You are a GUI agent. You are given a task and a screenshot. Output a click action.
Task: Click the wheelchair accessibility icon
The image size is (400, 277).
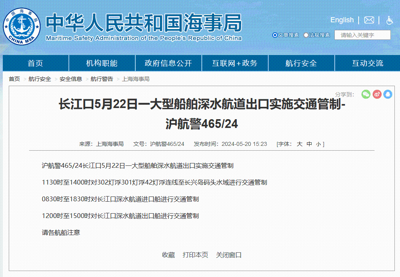(389, 20)
